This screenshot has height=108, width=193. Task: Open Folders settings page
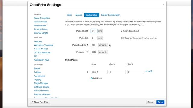pyautogui.click(x=37, y=72)
